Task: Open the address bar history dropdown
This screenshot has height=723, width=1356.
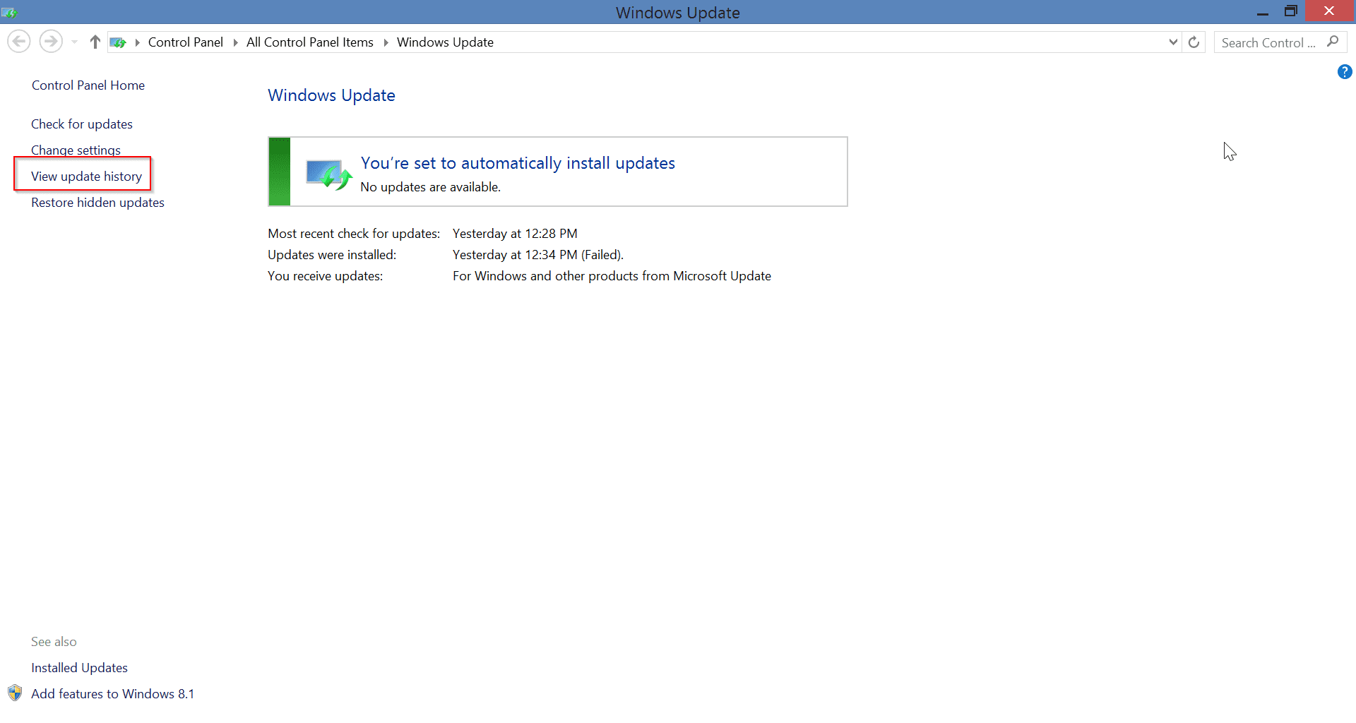Action: coord(1173,42)
